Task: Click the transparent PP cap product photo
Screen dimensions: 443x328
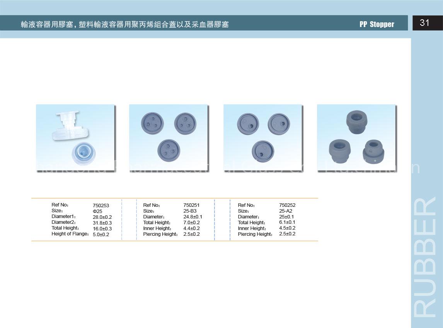Action: 75,138
